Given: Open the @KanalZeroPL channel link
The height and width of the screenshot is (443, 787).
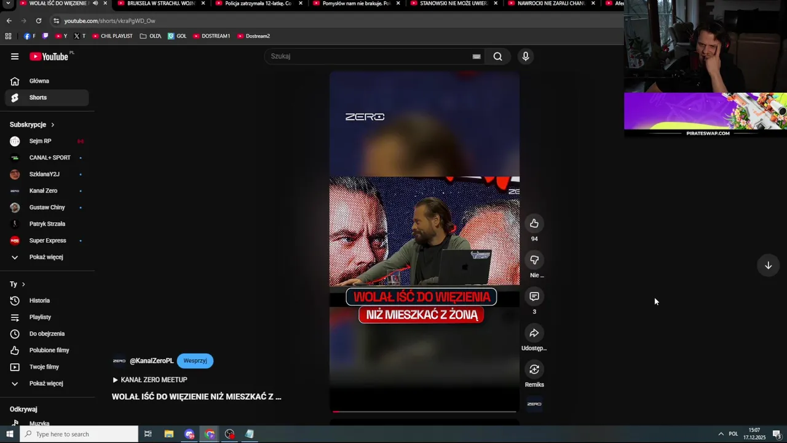Looking at the screenshot, I should pyautogui.click(x=151, y=361).
